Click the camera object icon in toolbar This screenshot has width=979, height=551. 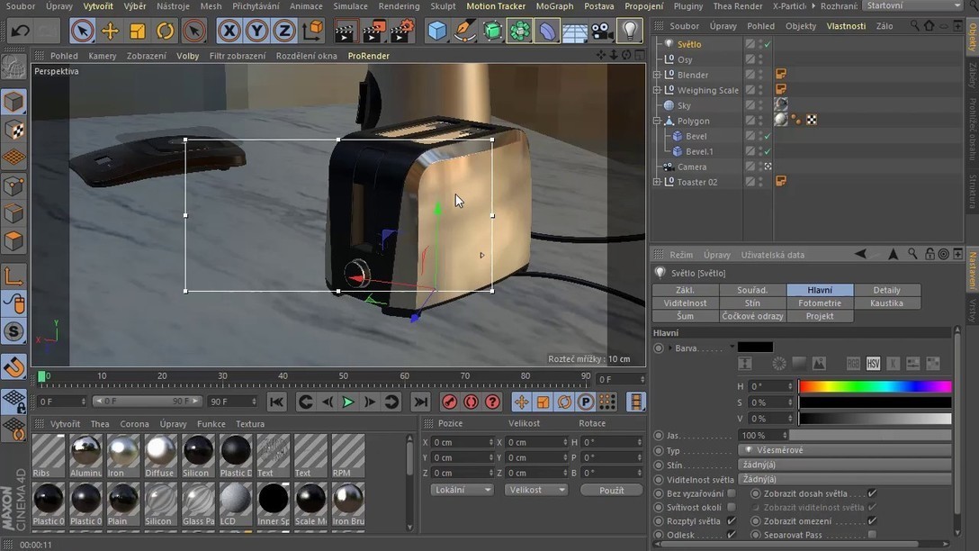602,32
